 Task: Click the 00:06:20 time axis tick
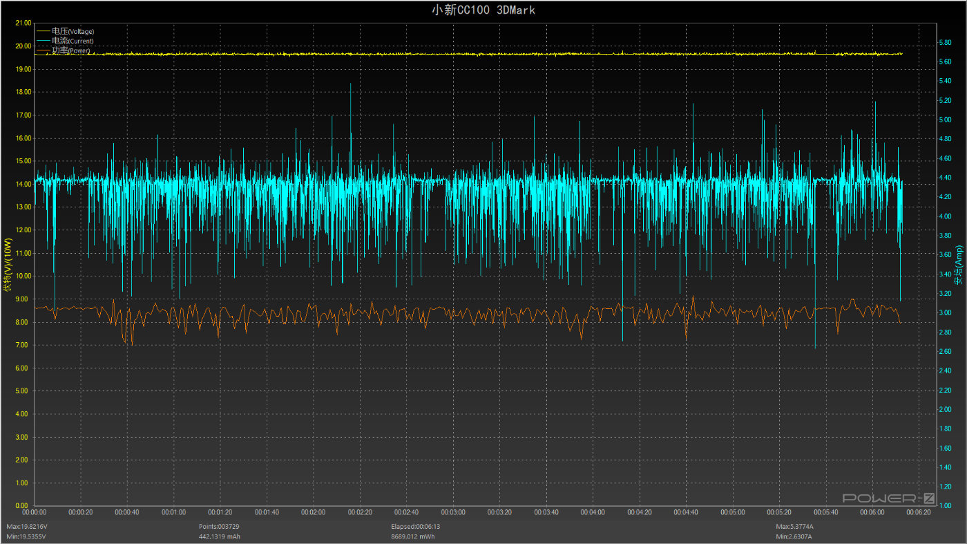tap(919, 513)
